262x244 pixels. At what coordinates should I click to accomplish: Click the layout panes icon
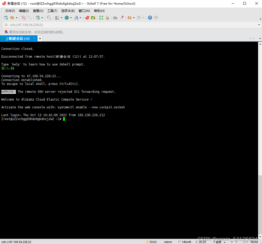point(139,18)
